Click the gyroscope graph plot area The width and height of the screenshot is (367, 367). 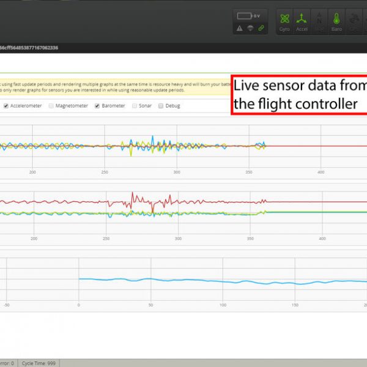click(183, 146)
